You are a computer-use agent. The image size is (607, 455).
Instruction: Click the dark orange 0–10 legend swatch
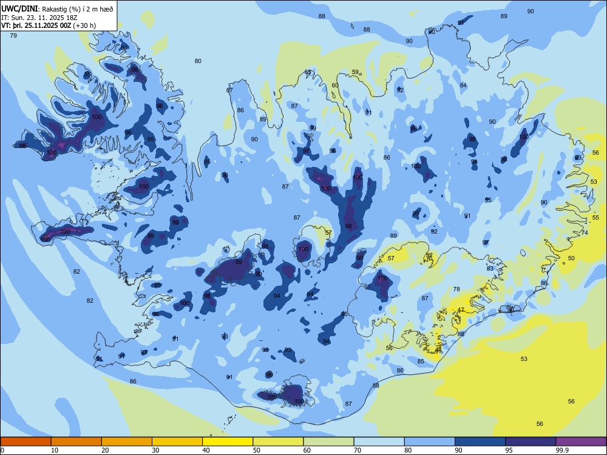(25, 442)
